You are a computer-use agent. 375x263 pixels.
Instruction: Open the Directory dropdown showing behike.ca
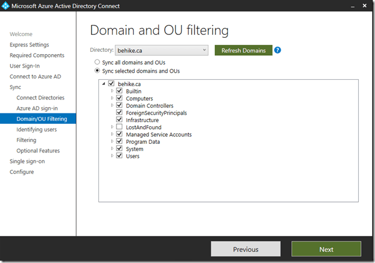(x=161, y=51)
